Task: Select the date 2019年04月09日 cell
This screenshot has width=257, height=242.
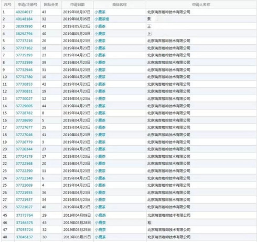Action: point(77,215)
